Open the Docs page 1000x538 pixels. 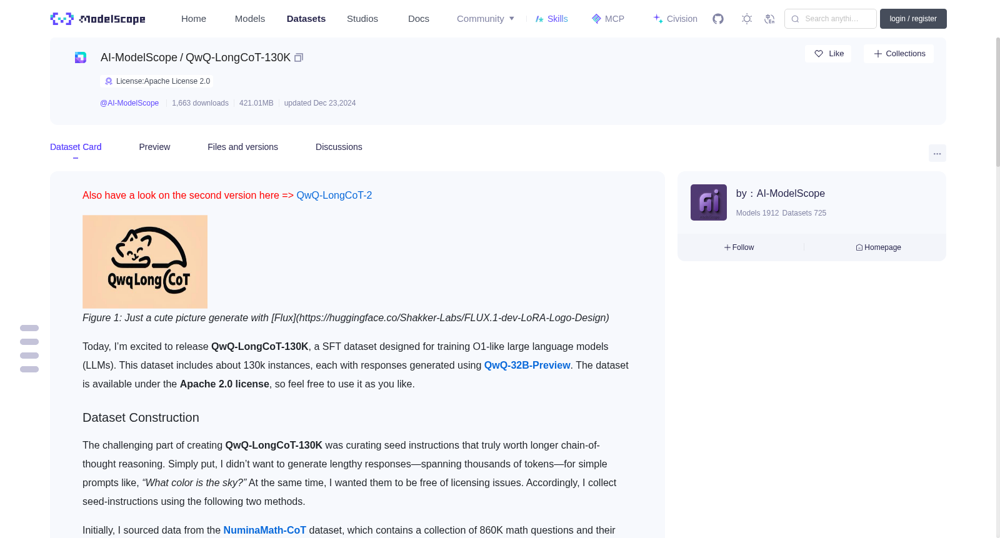[419, 19]
